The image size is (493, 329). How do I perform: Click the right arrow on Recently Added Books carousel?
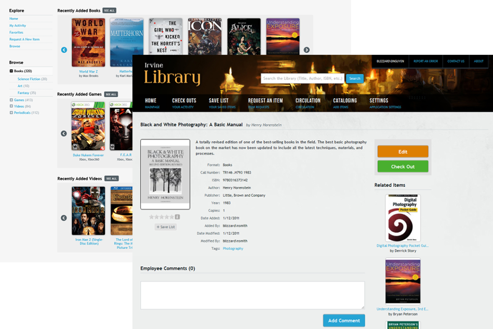coord(307,50)
